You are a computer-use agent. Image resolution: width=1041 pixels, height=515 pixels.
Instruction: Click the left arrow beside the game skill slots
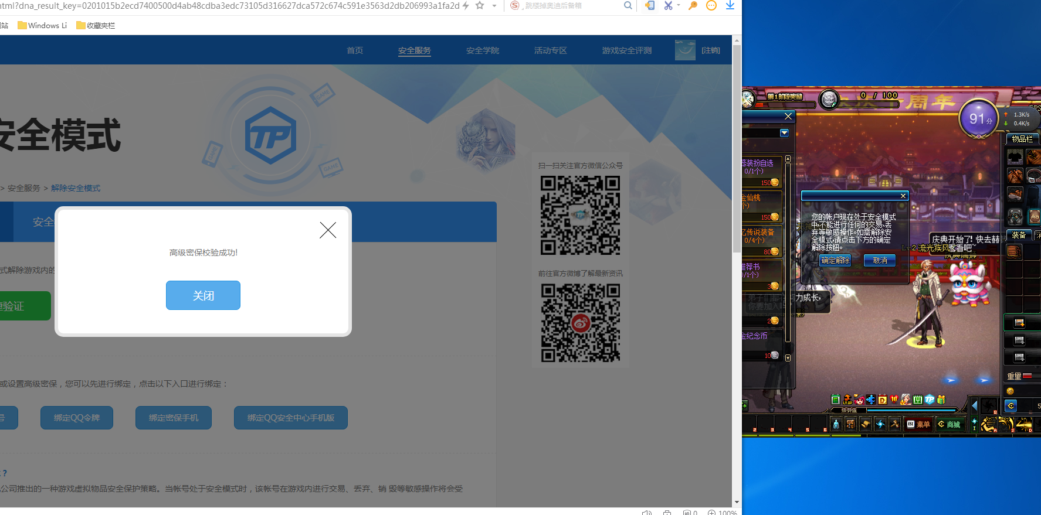point(975,405)
